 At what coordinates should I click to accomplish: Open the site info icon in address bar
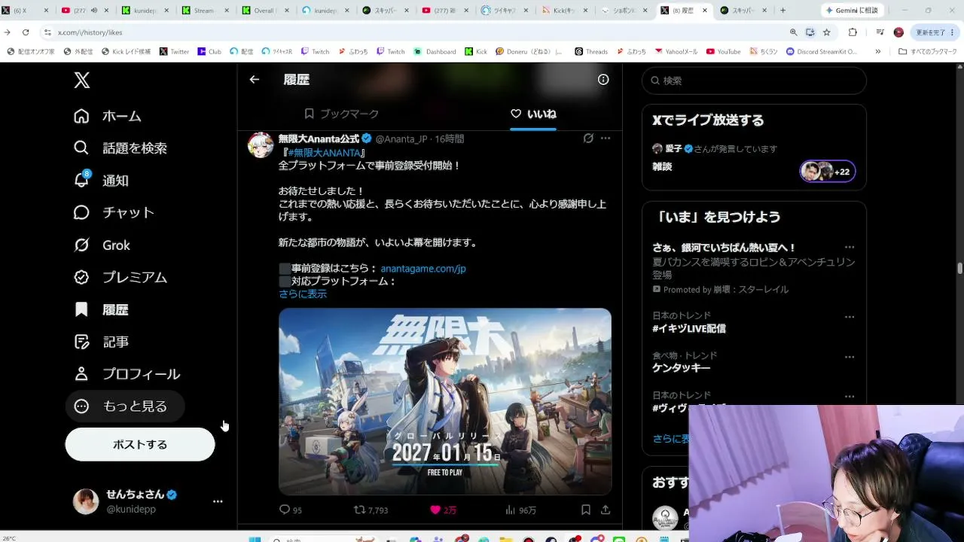tap(47, 32)
